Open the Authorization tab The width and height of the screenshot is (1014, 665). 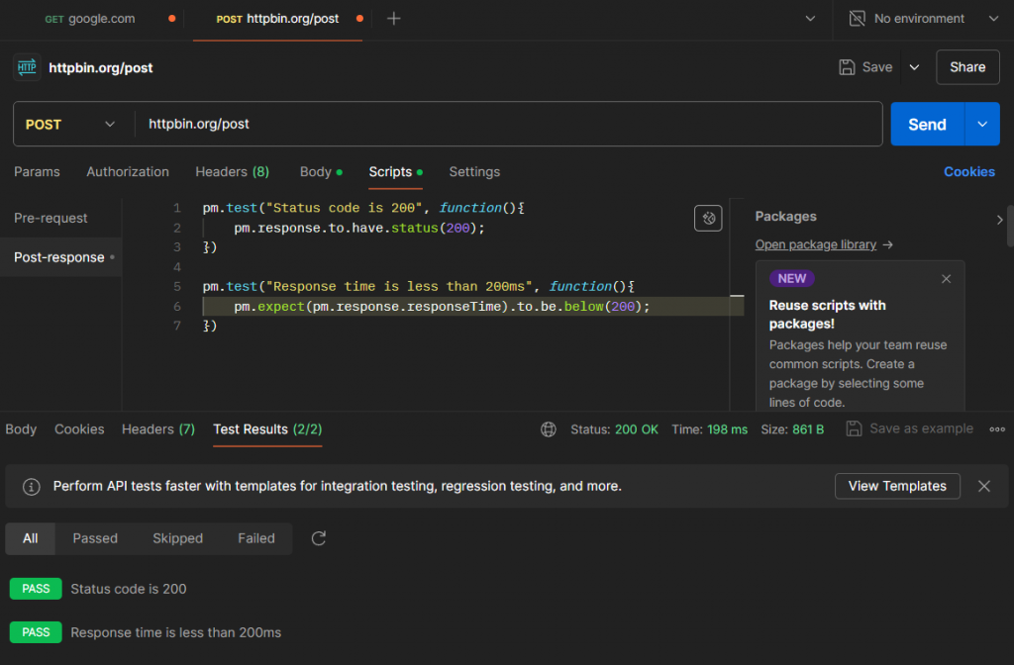(128, 172)
